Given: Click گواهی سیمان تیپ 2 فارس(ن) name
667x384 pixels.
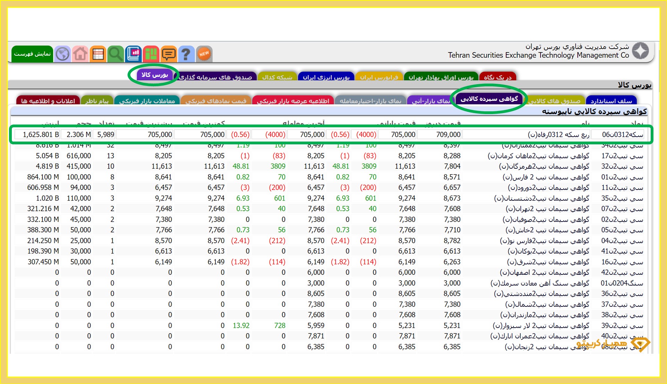Looking at the screenshot, I should [x=546, y=177].
